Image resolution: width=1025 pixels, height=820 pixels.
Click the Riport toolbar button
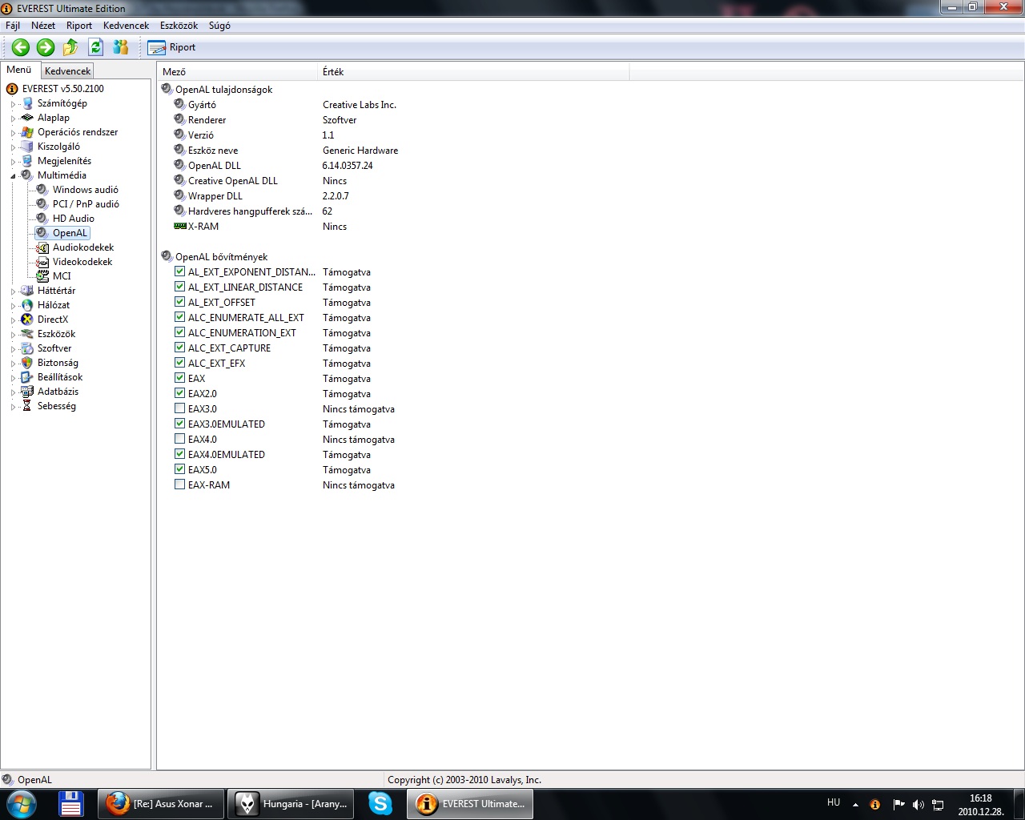(171, 47)
